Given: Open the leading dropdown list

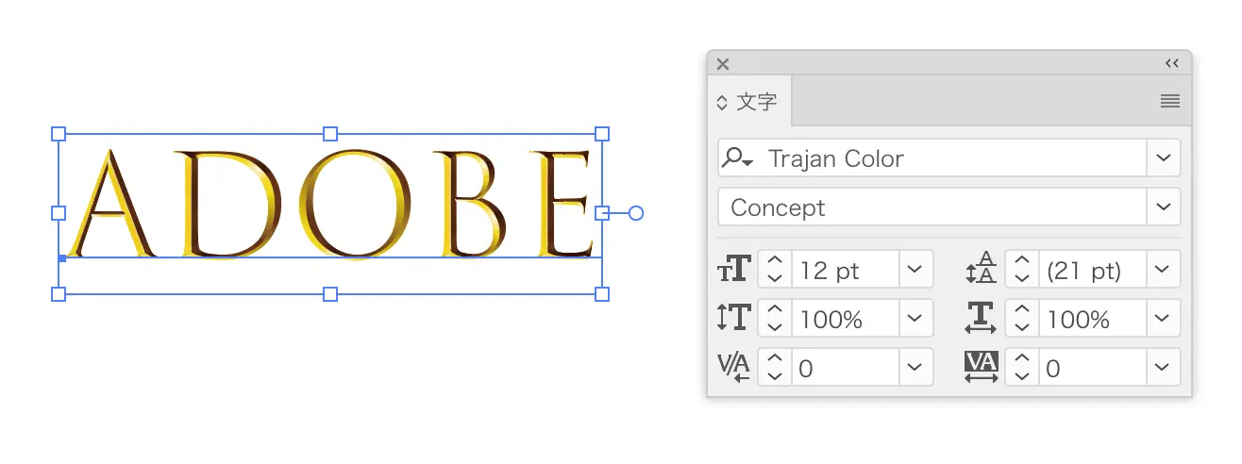Looking at the screenshot, I should 1163,270.
